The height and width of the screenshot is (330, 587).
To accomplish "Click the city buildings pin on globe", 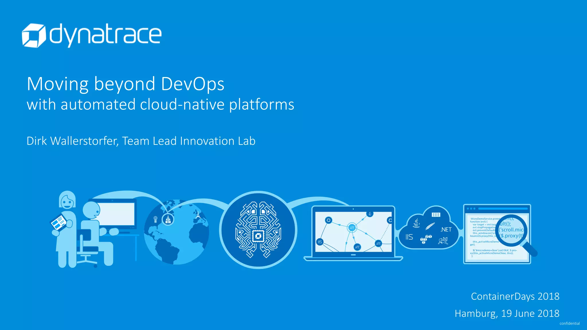I will pos(168,220).
